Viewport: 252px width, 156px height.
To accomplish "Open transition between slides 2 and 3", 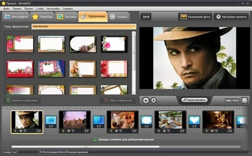I will click(99, 122).
